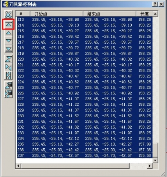The image size is (167, 177).
Task: Open the help question mark button
Action: tap(155, 4)
